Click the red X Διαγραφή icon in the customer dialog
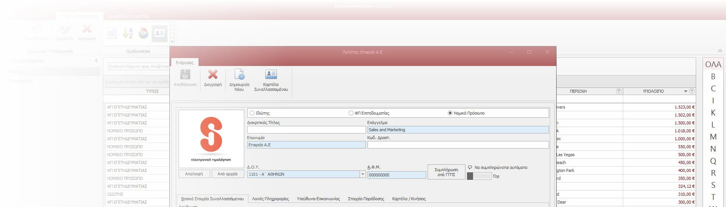The height and width of the screenshot is (207, 726). pyautogui.click(x=213, y=75)
